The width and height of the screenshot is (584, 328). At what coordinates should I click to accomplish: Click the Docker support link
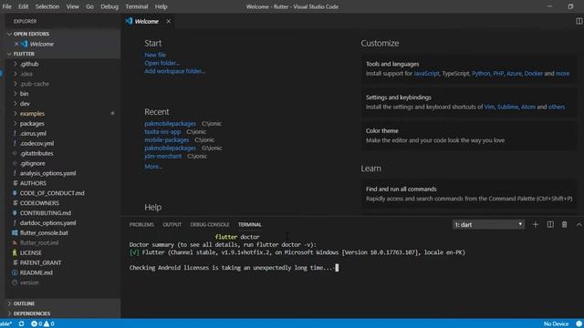pos(533,74)
